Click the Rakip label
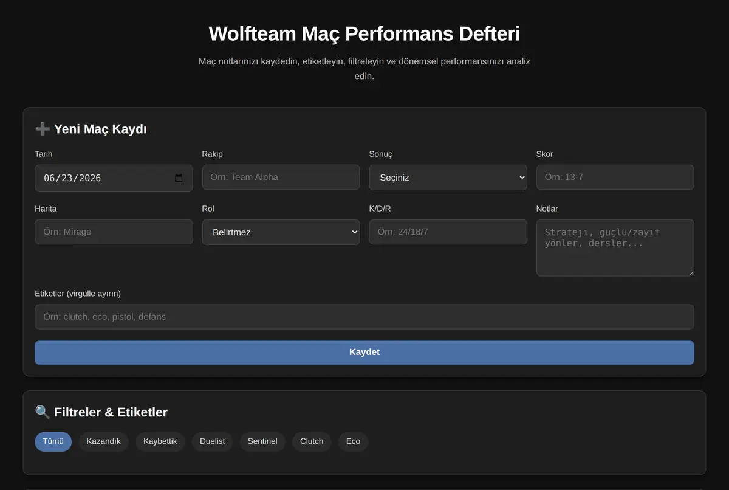This screenshot has width=729, height=490. (213, 154)
